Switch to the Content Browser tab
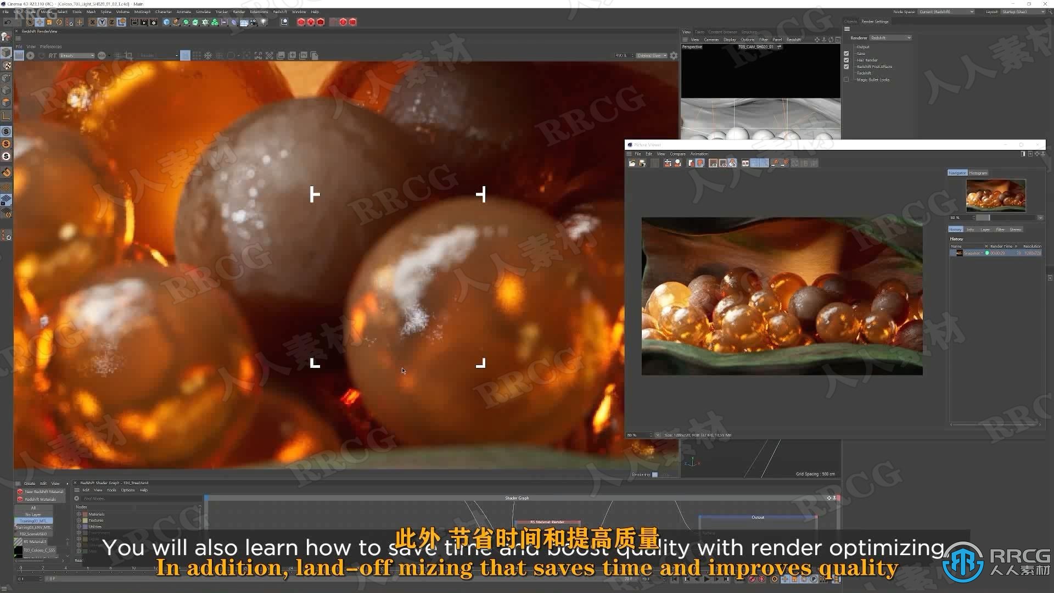 coord(722,32)
